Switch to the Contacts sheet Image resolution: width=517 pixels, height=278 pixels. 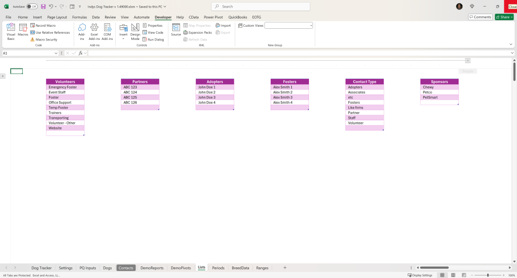(x=126, y=268)
